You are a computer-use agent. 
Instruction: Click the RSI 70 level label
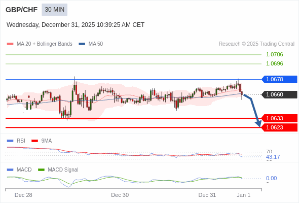pos(269,152)
